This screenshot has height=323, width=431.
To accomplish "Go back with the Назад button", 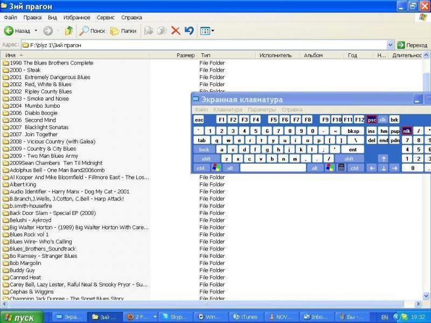I will (17, 31).
